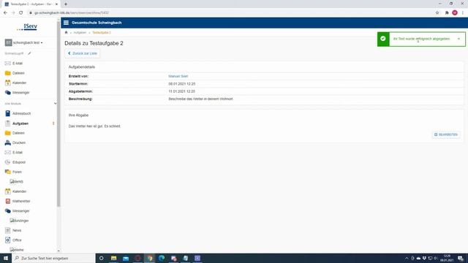The image size is (468, 263).
Task: Open Kalender under Alle Module
Action: [x=19, y=191]
